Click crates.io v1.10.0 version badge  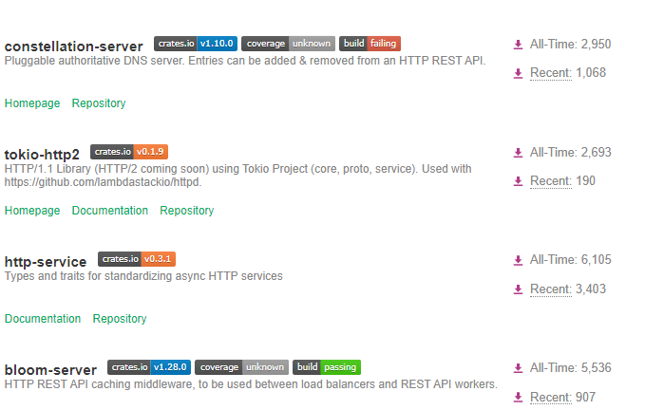[196, 44]
